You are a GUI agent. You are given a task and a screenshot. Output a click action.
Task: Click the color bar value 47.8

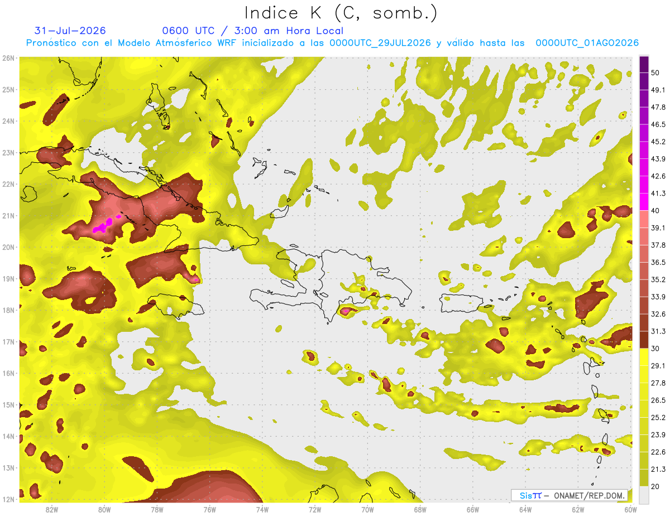coord(658,107)
